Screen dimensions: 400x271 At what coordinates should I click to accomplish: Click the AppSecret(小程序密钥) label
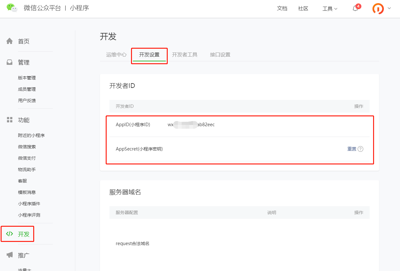point(139,149)
